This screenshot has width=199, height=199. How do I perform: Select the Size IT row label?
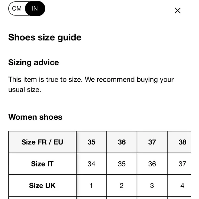43,164
